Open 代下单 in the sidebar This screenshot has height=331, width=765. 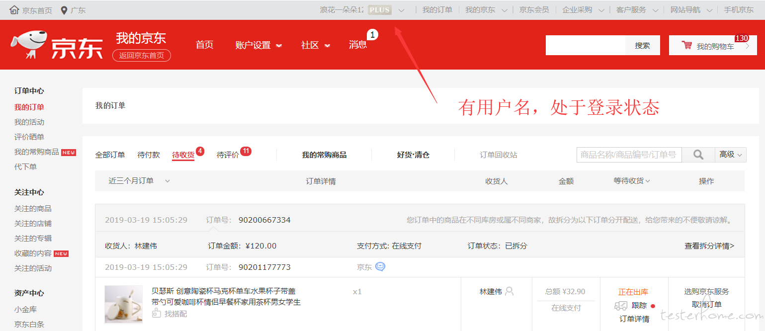25,166
